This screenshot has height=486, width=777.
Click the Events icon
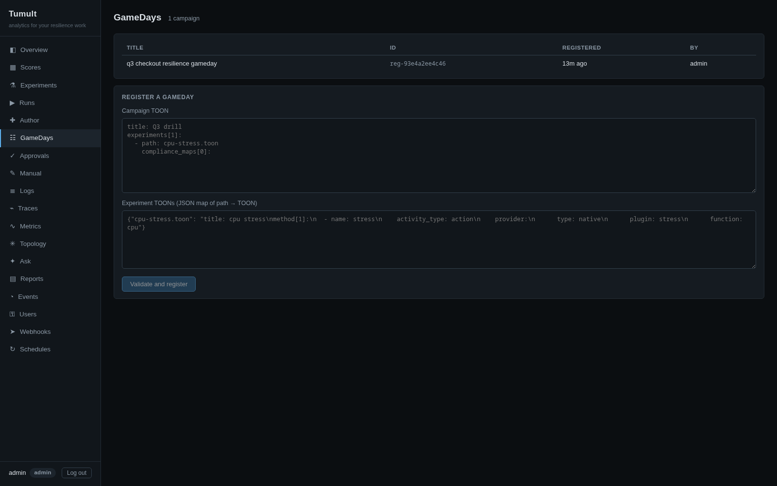(x=12, y=296)
